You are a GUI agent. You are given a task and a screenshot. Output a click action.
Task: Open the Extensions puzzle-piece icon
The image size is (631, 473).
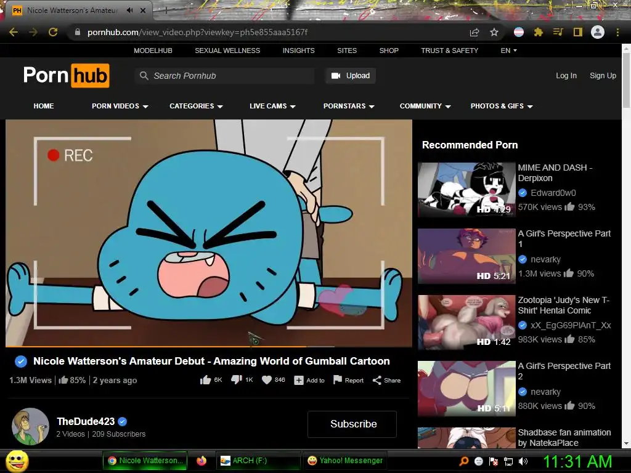click(x=539, y=32)
